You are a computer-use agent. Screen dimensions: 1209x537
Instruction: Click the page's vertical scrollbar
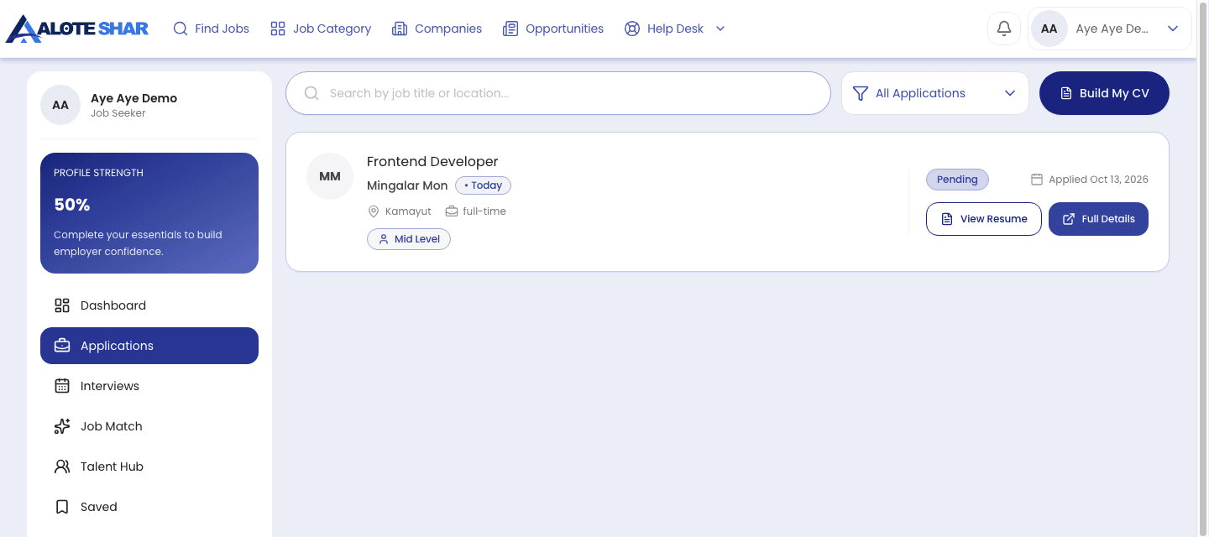tap(1202, 268)
